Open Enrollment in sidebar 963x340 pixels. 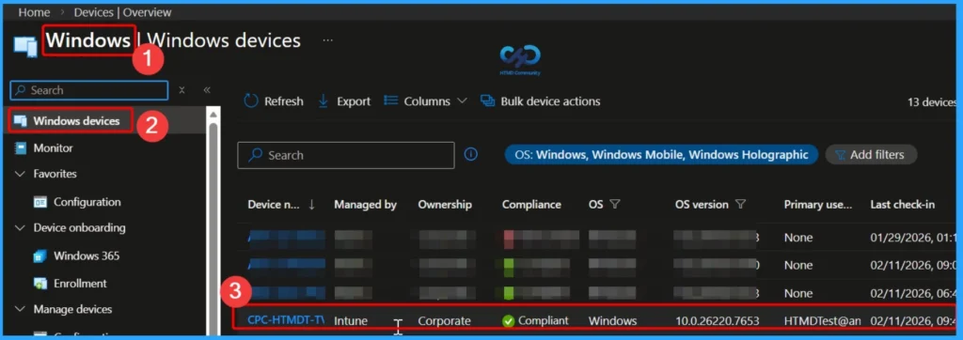[80, 284]
